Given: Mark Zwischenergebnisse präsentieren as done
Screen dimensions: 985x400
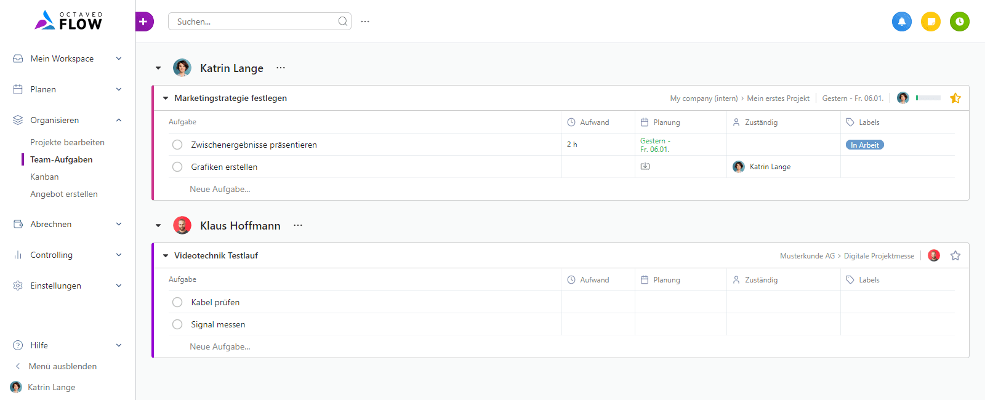Looking at the screenshot, I should tap(177, 145).
